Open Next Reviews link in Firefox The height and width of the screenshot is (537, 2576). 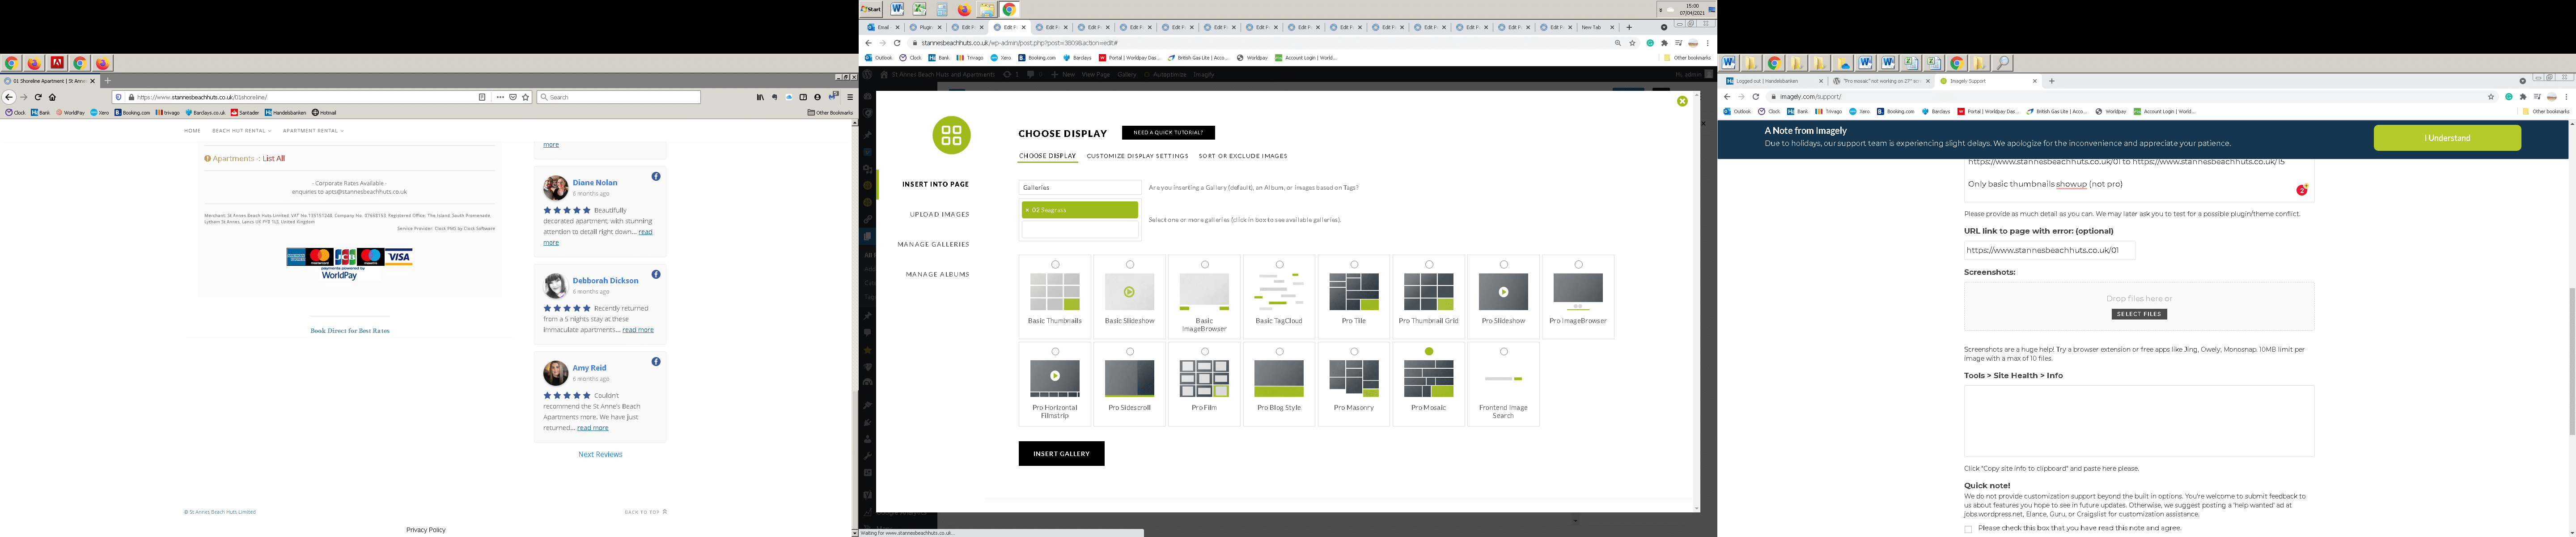[600, 454]
